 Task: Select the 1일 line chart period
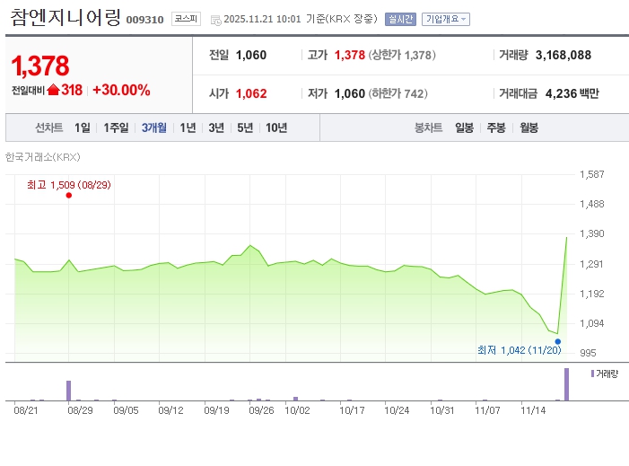tap(83, 127)
